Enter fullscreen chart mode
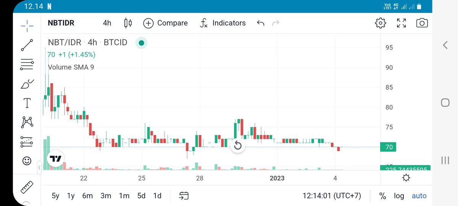Image resolution: width=458 pixels, height=206 pixels. (x=401, y=23)
